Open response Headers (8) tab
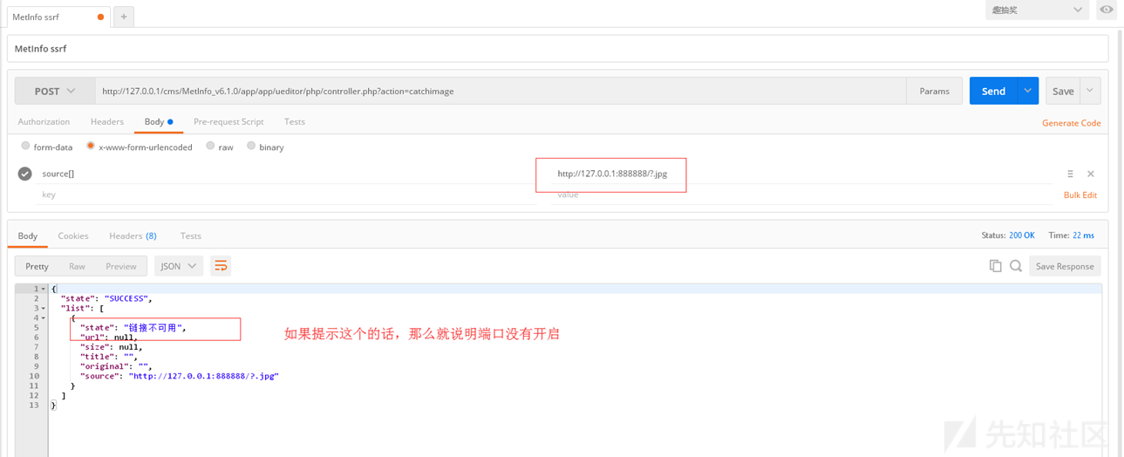The image size is (1124, 457). click(133, 235)
